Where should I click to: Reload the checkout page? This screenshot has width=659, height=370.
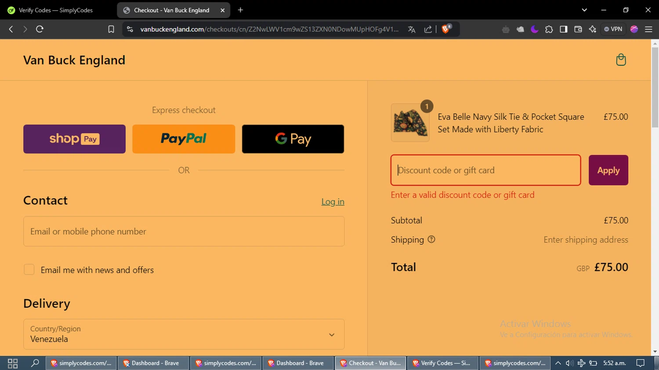point(40,29)
